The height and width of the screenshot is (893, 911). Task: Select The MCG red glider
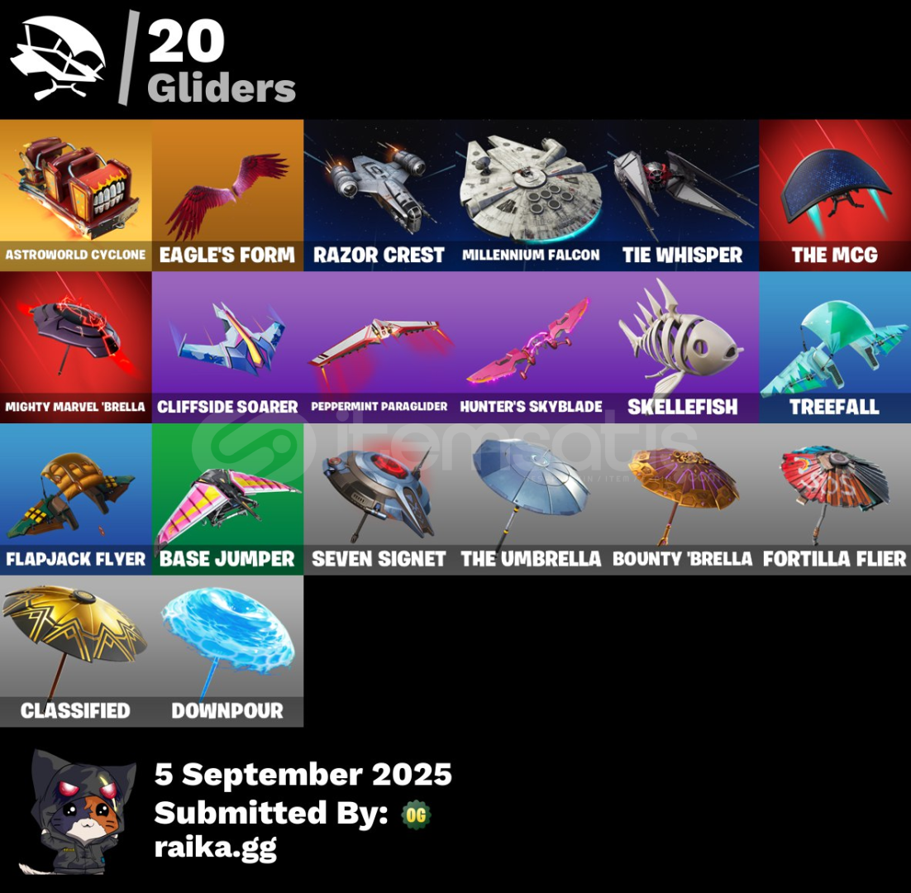tap(835, 195)
